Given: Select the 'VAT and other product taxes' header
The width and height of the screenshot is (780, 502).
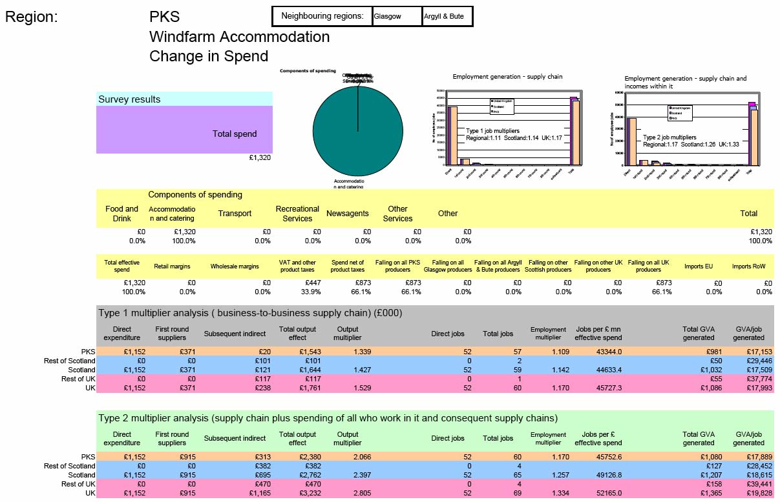Looking at the screenshot, I should [297, 266].
